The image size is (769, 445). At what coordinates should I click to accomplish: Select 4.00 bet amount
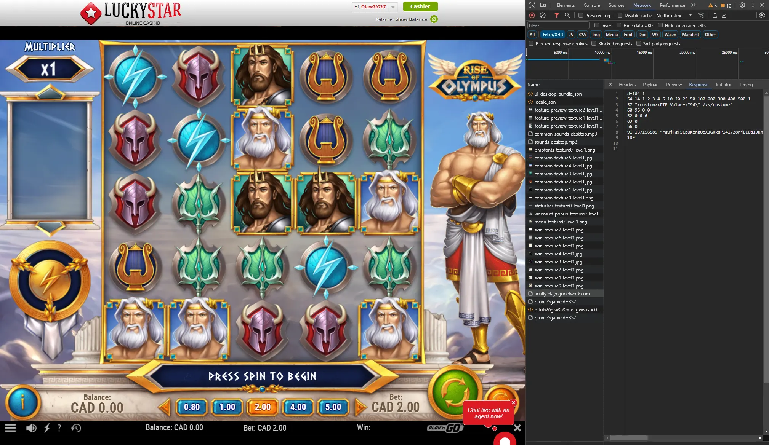pyautogui.click(x=298, y=407)
